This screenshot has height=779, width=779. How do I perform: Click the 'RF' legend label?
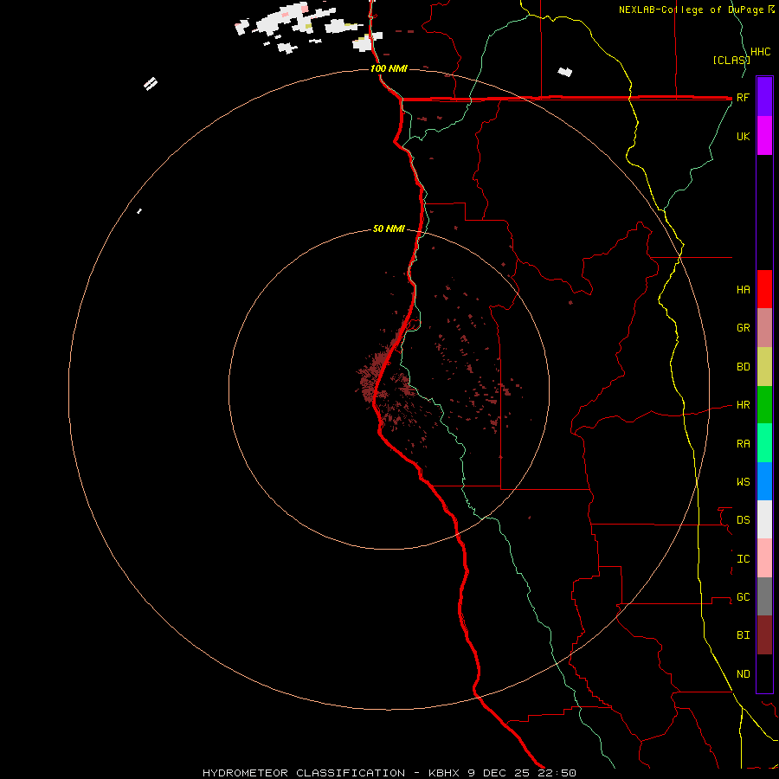point(743,97)
